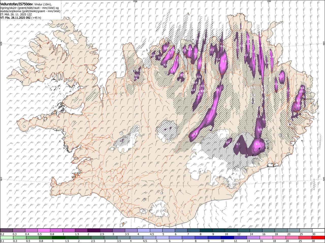Click the '0.2' label under the upper legend
The image size is (325, 243).
coord(2,234)
